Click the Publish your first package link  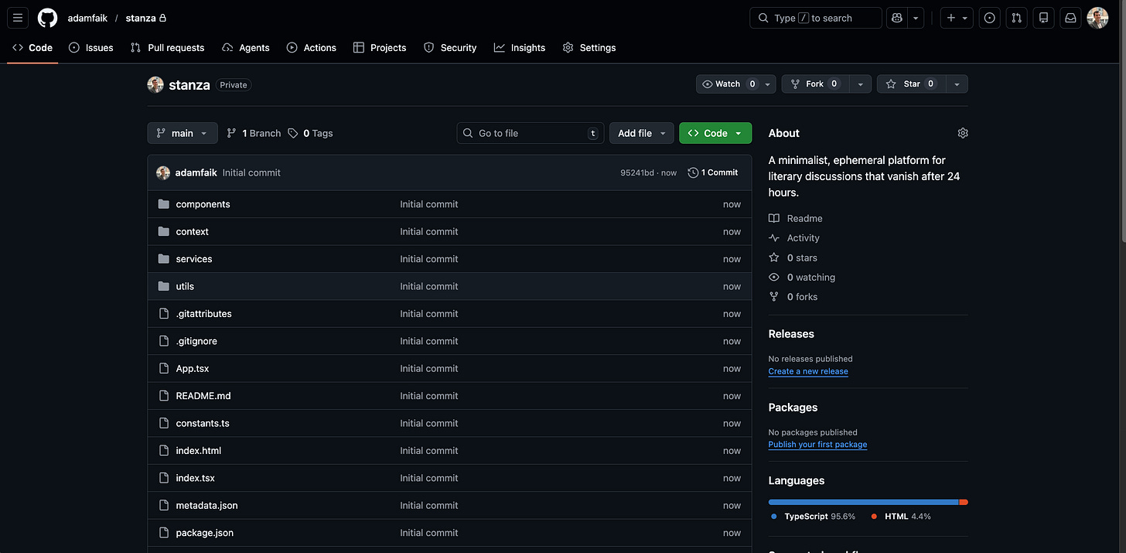click(x=817, y=444)
